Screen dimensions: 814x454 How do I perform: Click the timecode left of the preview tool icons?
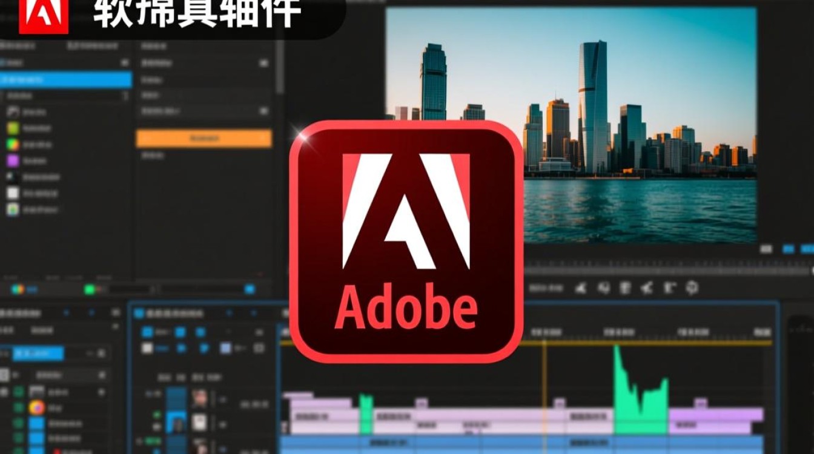click(x=546, y=288)
